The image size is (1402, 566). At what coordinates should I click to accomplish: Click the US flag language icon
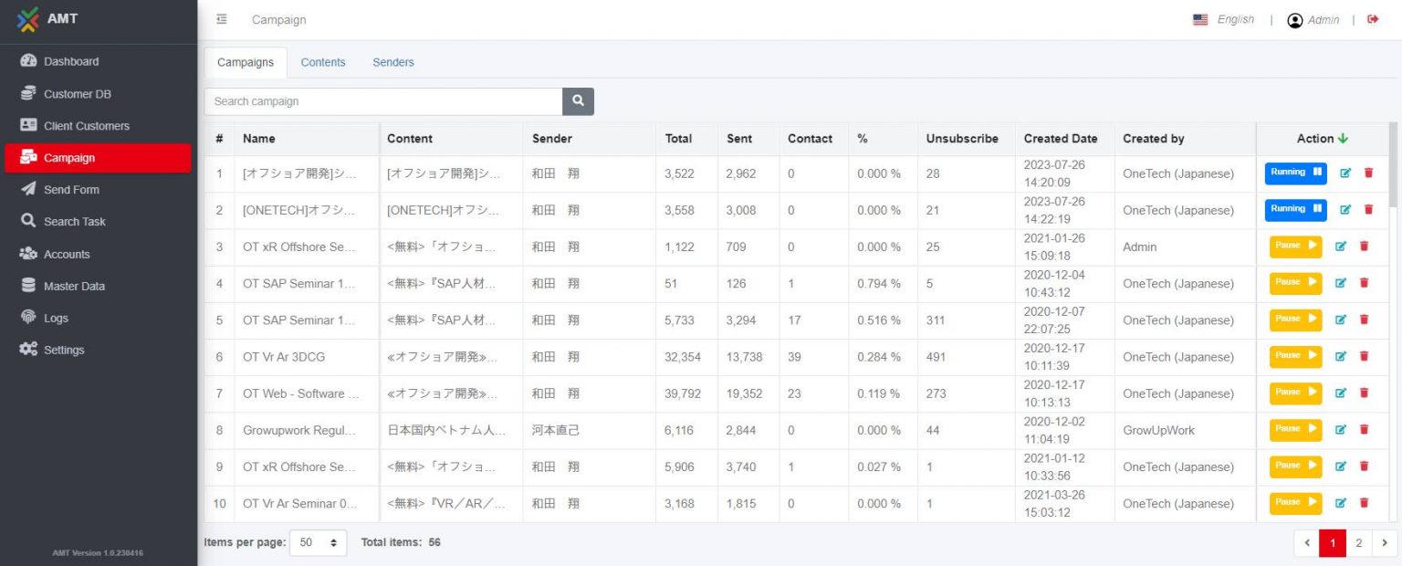pos(1200,19)
